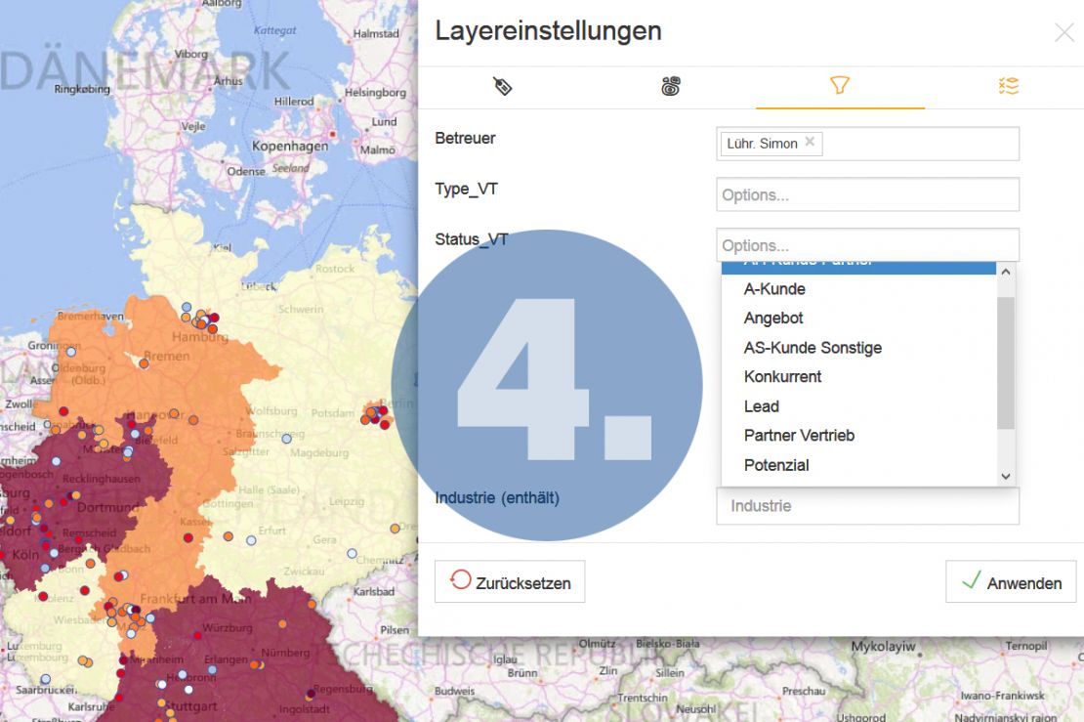The image size is (1084, 722).
Task: Open the tag label settings tab
Action: pos(503,86)
